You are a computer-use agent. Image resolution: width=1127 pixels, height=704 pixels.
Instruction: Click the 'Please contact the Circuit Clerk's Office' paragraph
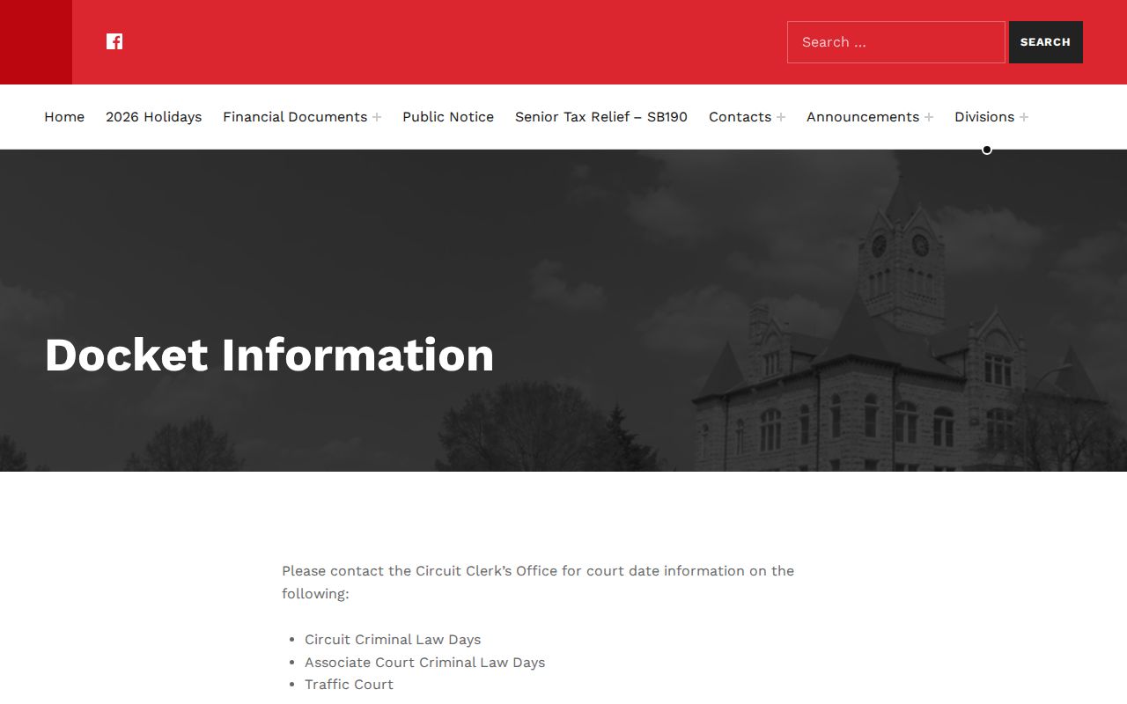tap(538, 583)
